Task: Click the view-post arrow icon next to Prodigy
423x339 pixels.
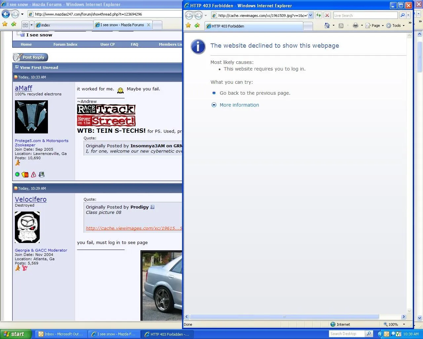Action: point(152,207)
